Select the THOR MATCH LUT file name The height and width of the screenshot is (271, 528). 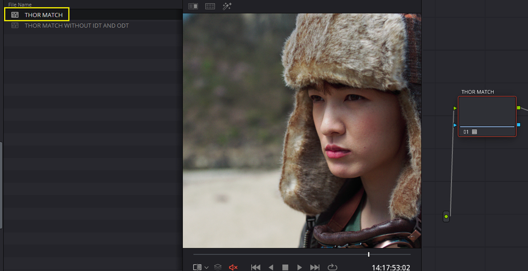click(44, 15)
